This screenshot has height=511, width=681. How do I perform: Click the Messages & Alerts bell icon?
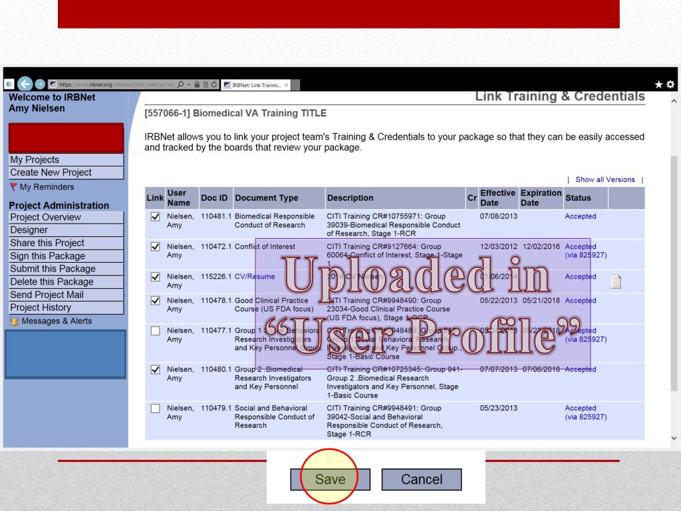[x=15, y=321]
